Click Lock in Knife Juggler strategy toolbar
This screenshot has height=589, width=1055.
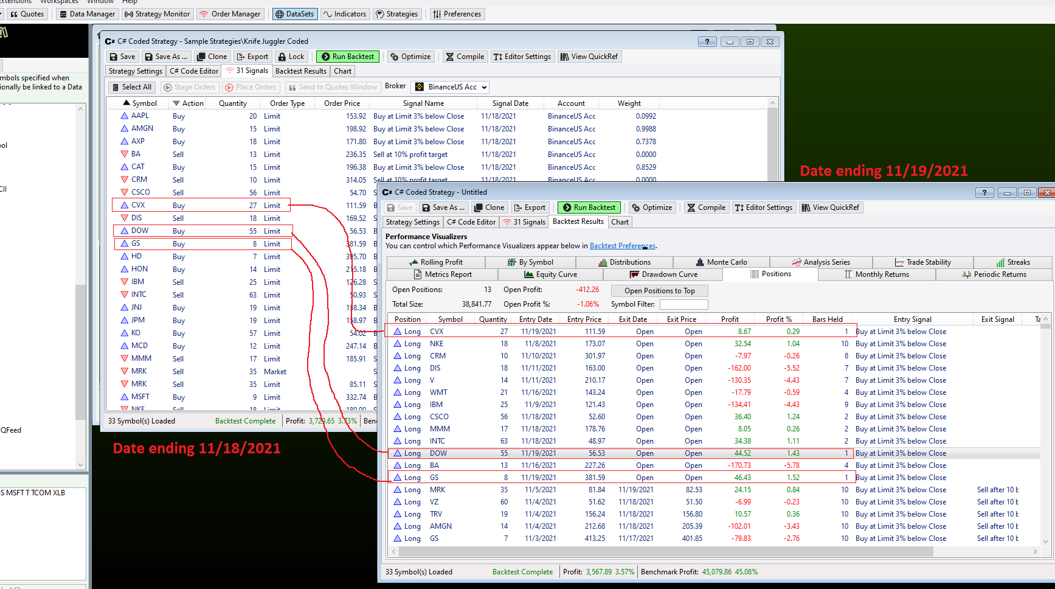tap(291, 57)
